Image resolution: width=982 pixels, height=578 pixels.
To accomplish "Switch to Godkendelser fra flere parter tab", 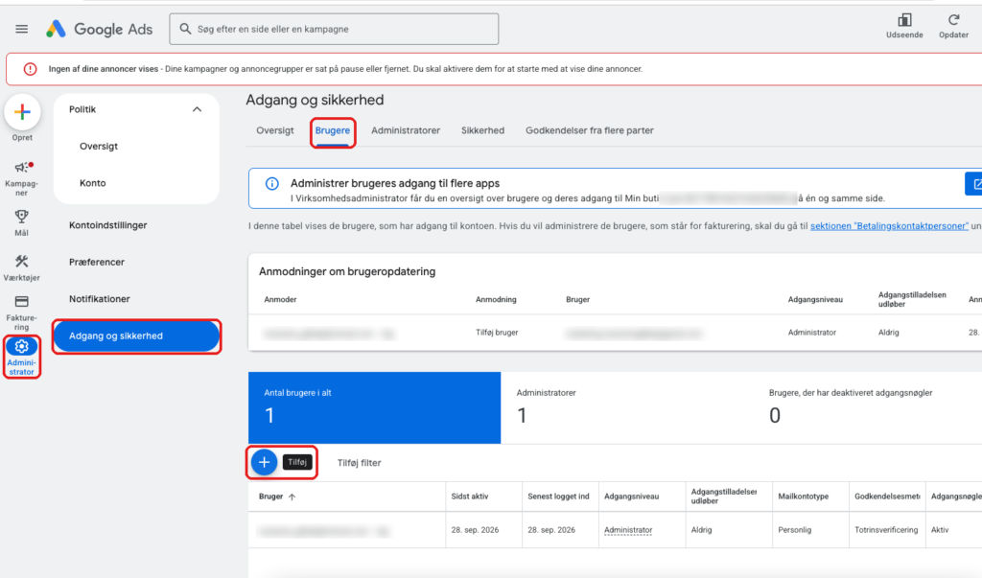I will pyautogui.click(x=590, y=130).
